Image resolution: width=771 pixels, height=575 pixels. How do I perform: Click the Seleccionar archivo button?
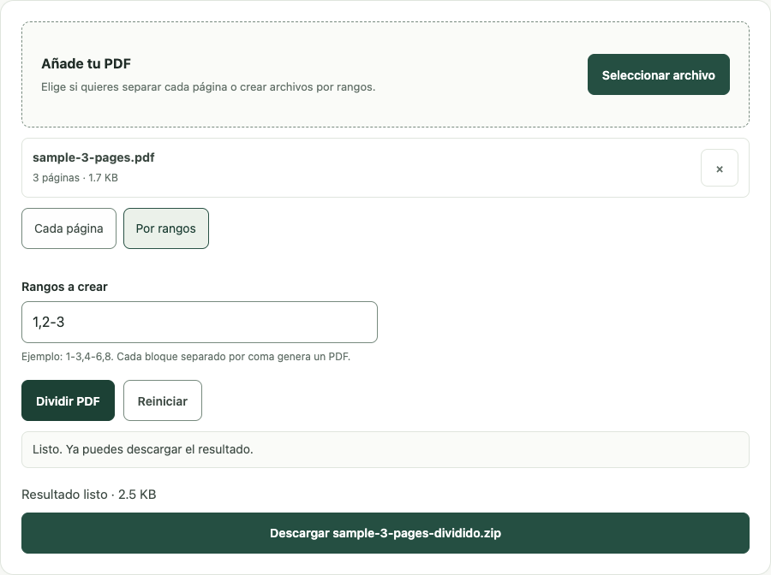pyautogui.click(x=659, y=74)
